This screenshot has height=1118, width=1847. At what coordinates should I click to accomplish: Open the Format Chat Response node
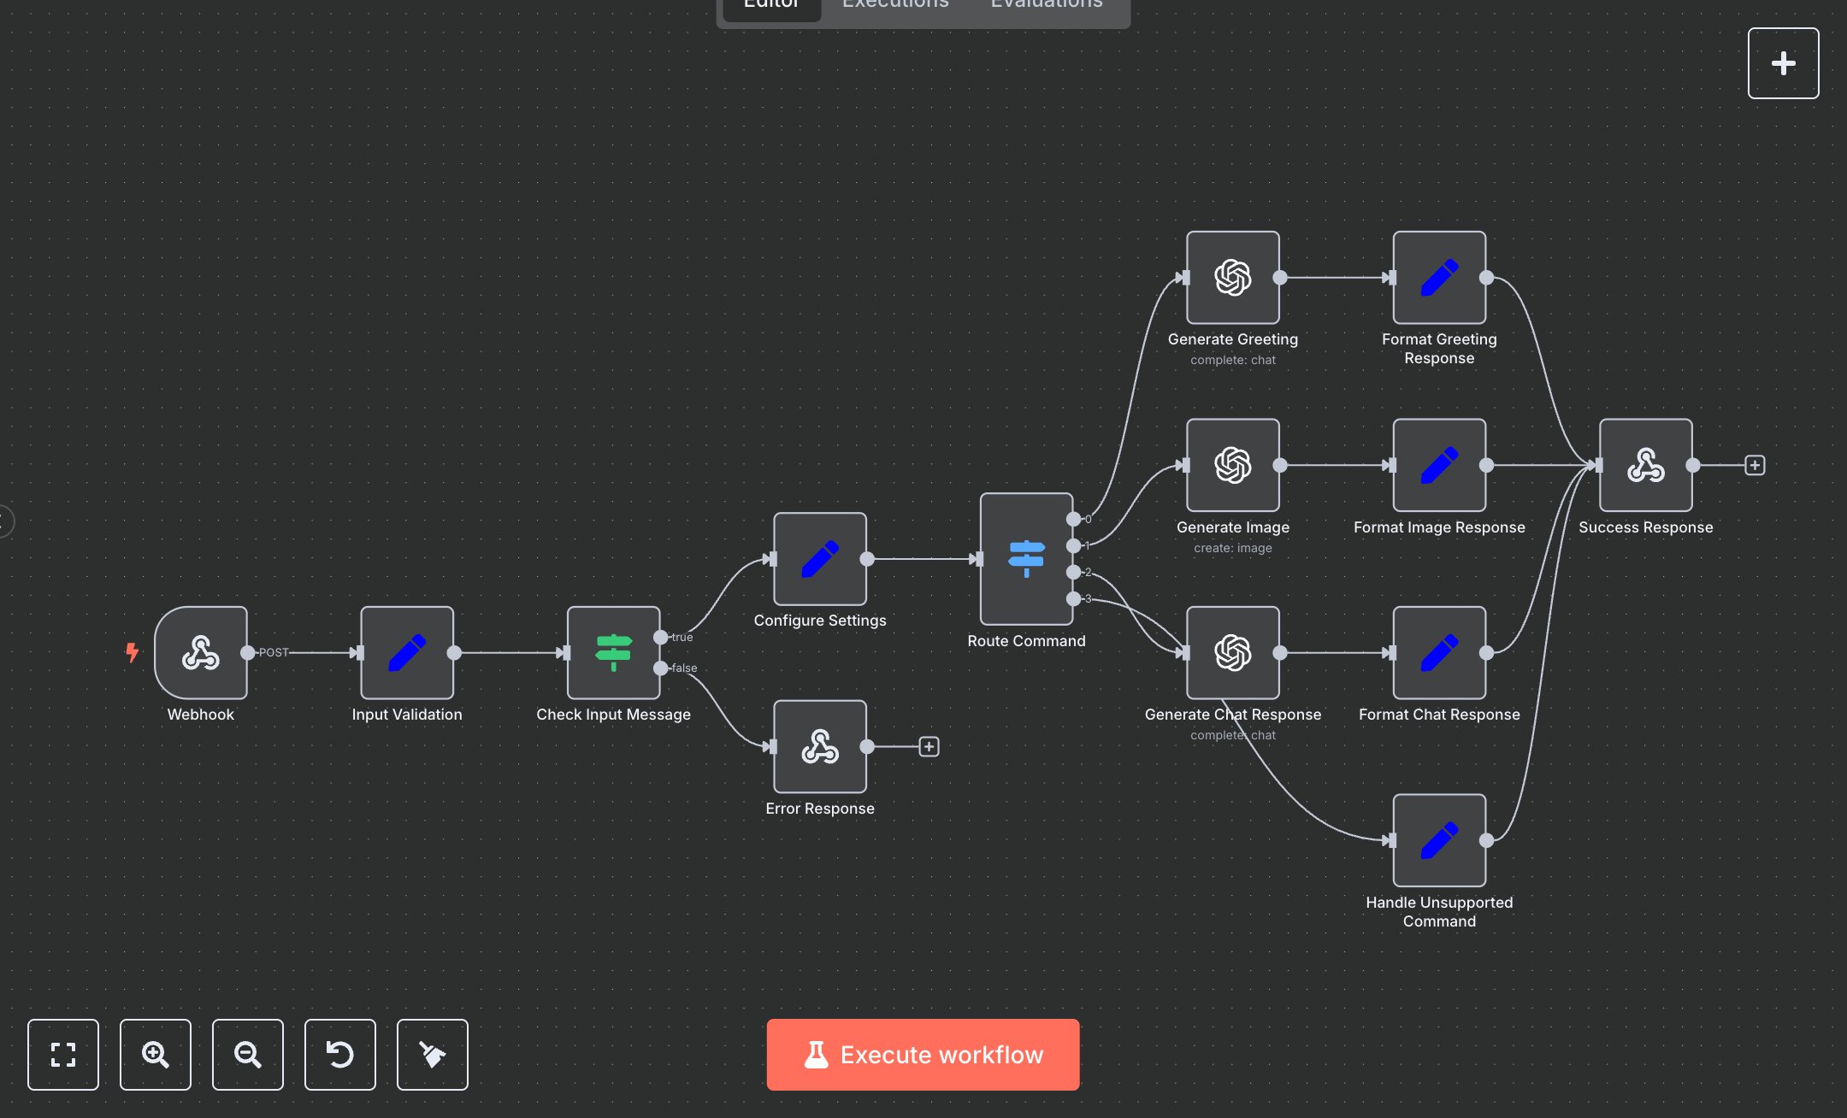1439,653
